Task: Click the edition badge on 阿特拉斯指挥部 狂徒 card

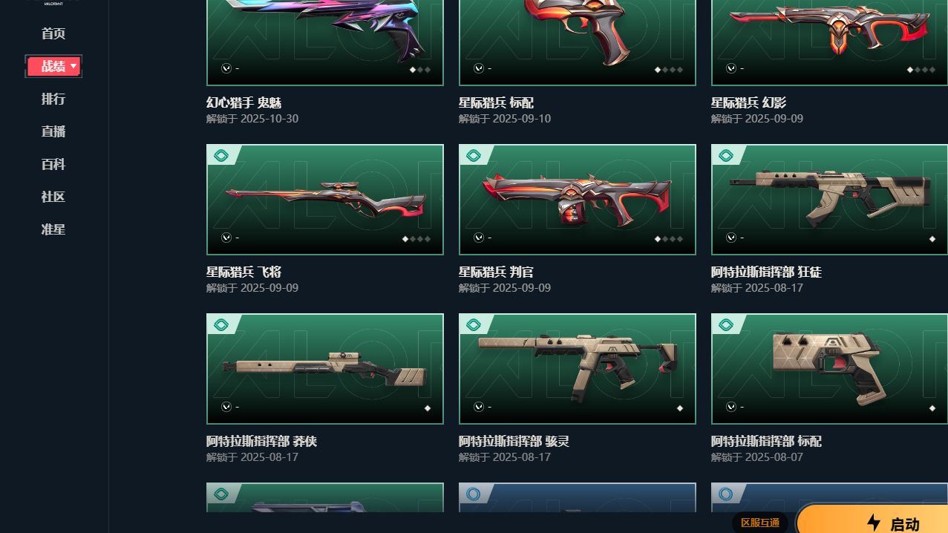Action: [725, 156]
